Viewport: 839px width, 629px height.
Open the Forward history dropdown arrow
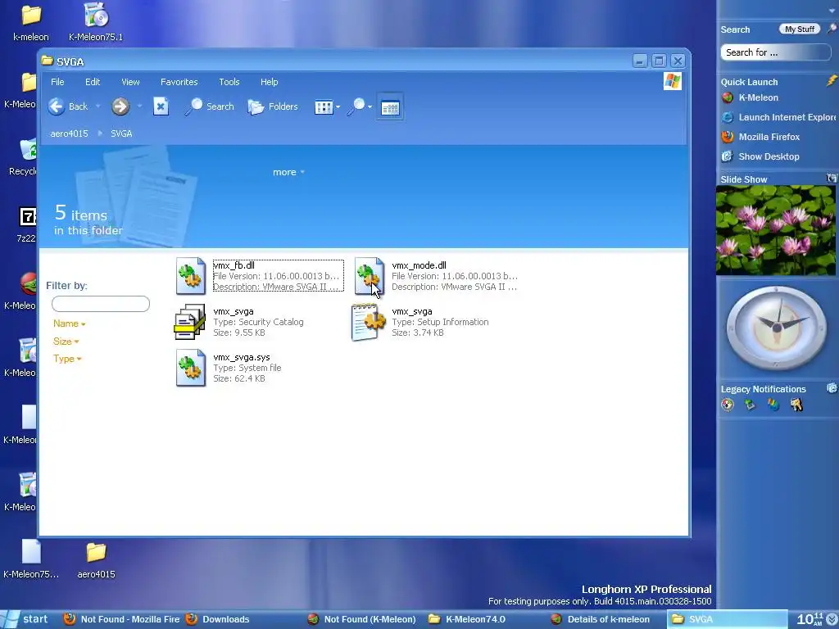coord(139,106)
